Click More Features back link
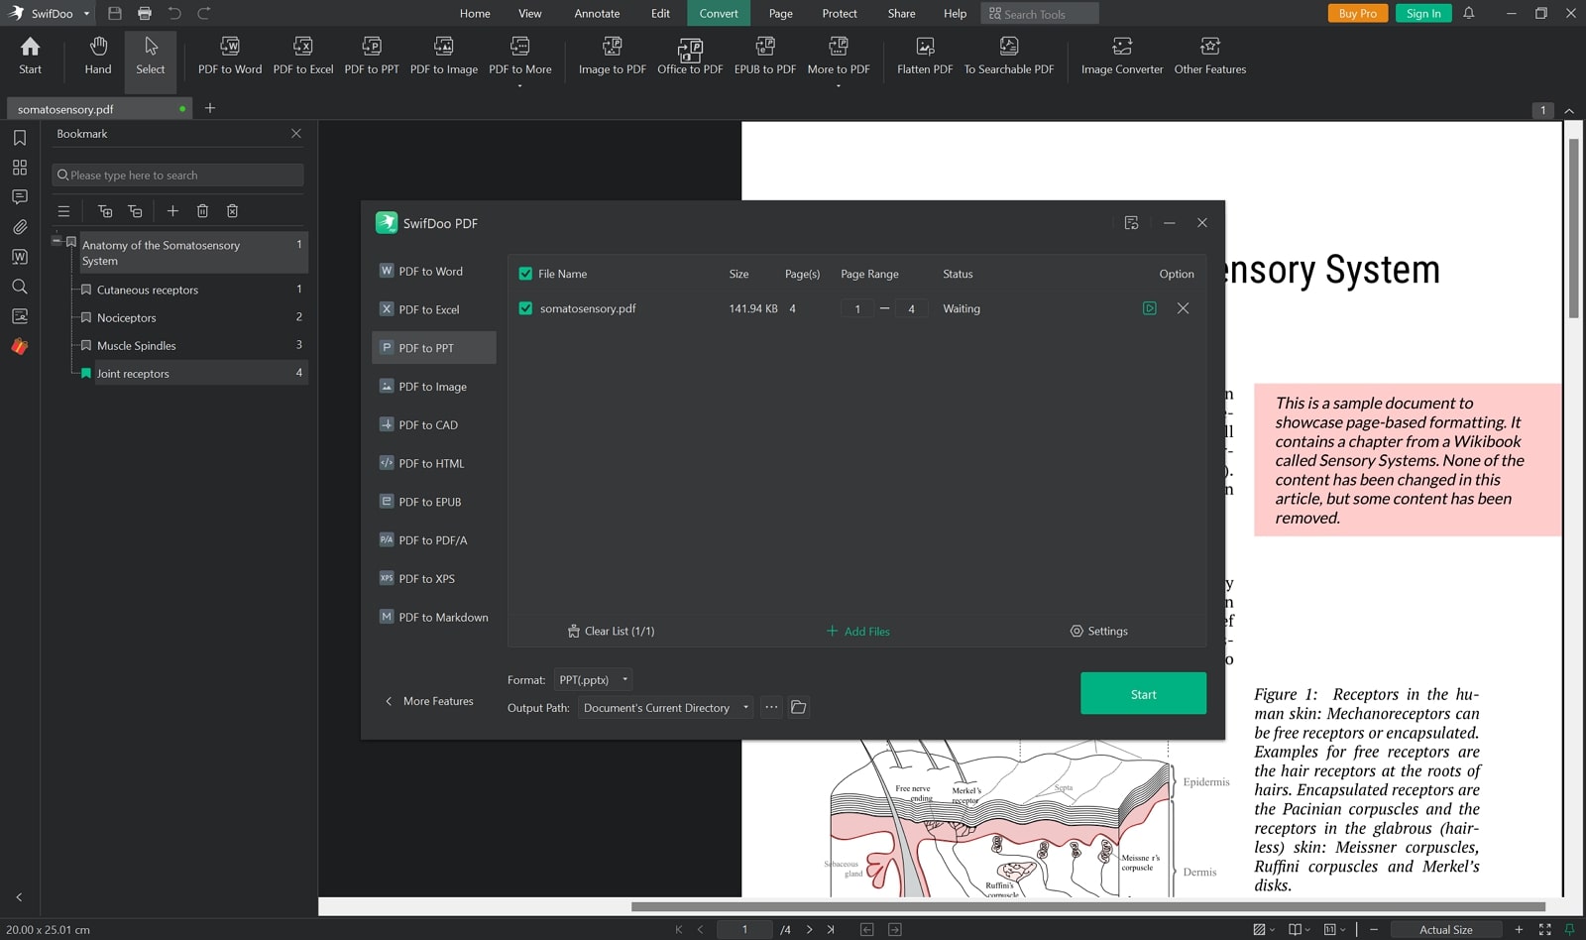 (x=429, y=701)
